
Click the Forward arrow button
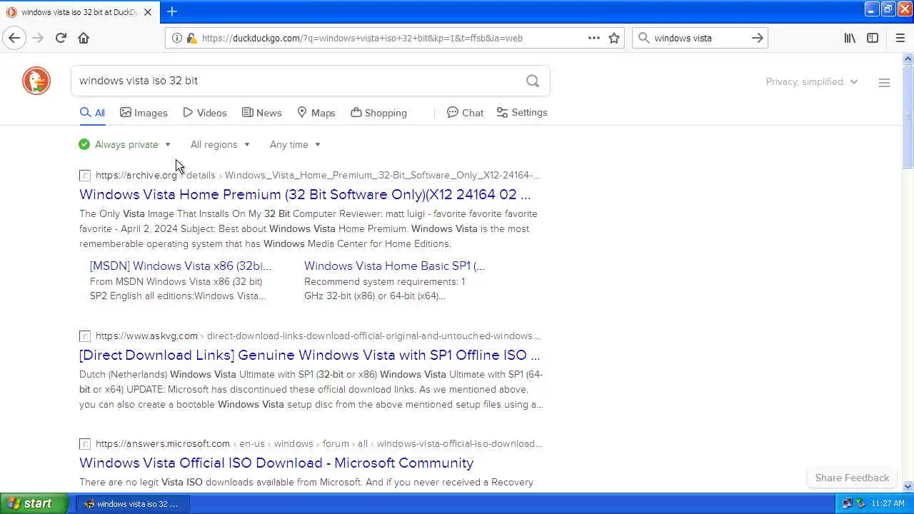pos(38,38)
